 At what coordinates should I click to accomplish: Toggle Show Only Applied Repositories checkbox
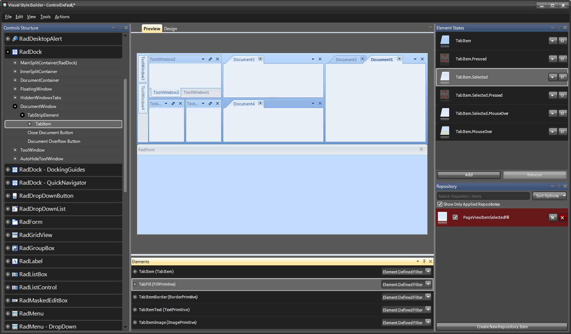click(440, 204)
